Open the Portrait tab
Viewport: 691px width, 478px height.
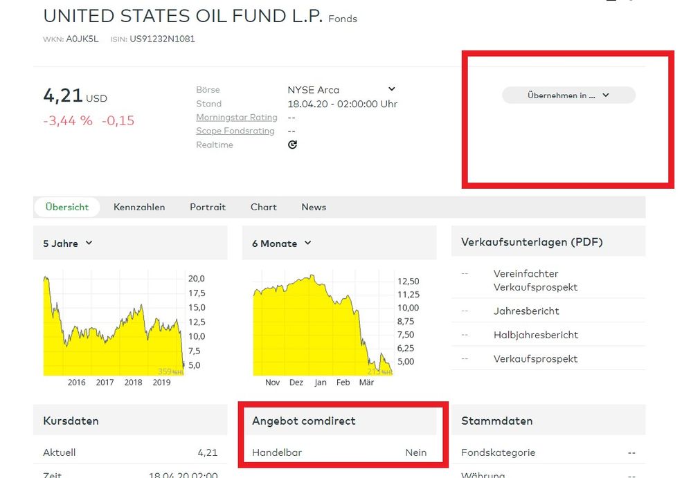(x=208, y=207)
